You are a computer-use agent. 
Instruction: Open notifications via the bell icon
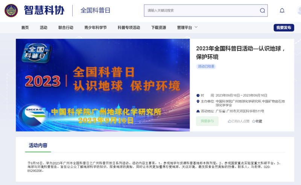tap(282, 11)
